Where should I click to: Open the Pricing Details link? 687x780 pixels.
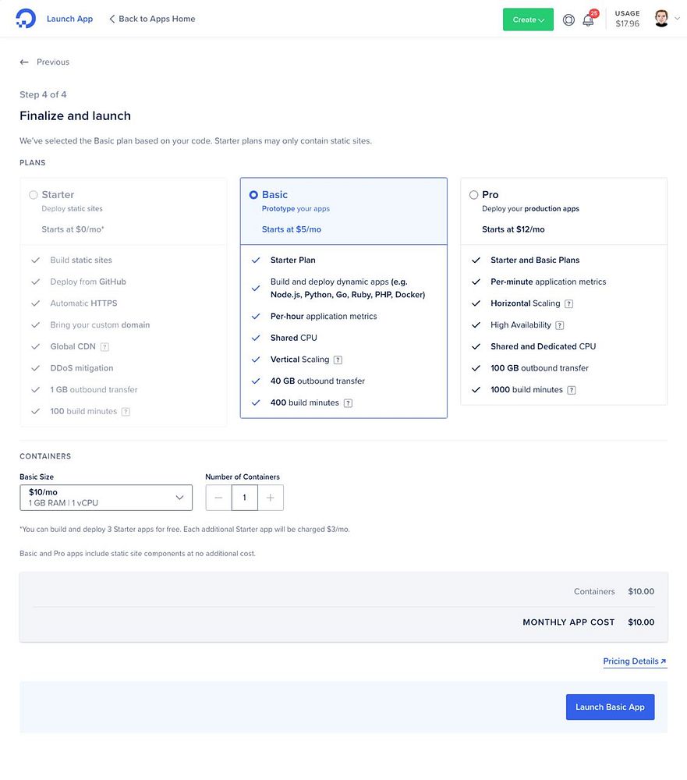point(634,661)
